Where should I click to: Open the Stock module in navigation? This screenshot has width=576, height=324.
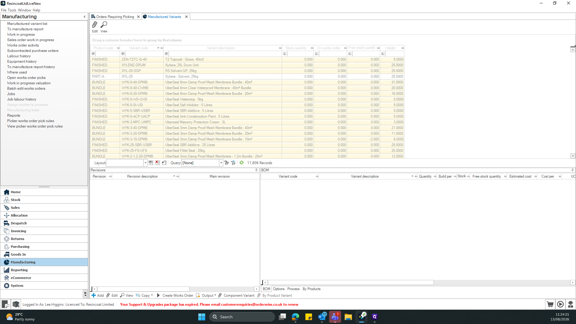click(x=44, y=200)
